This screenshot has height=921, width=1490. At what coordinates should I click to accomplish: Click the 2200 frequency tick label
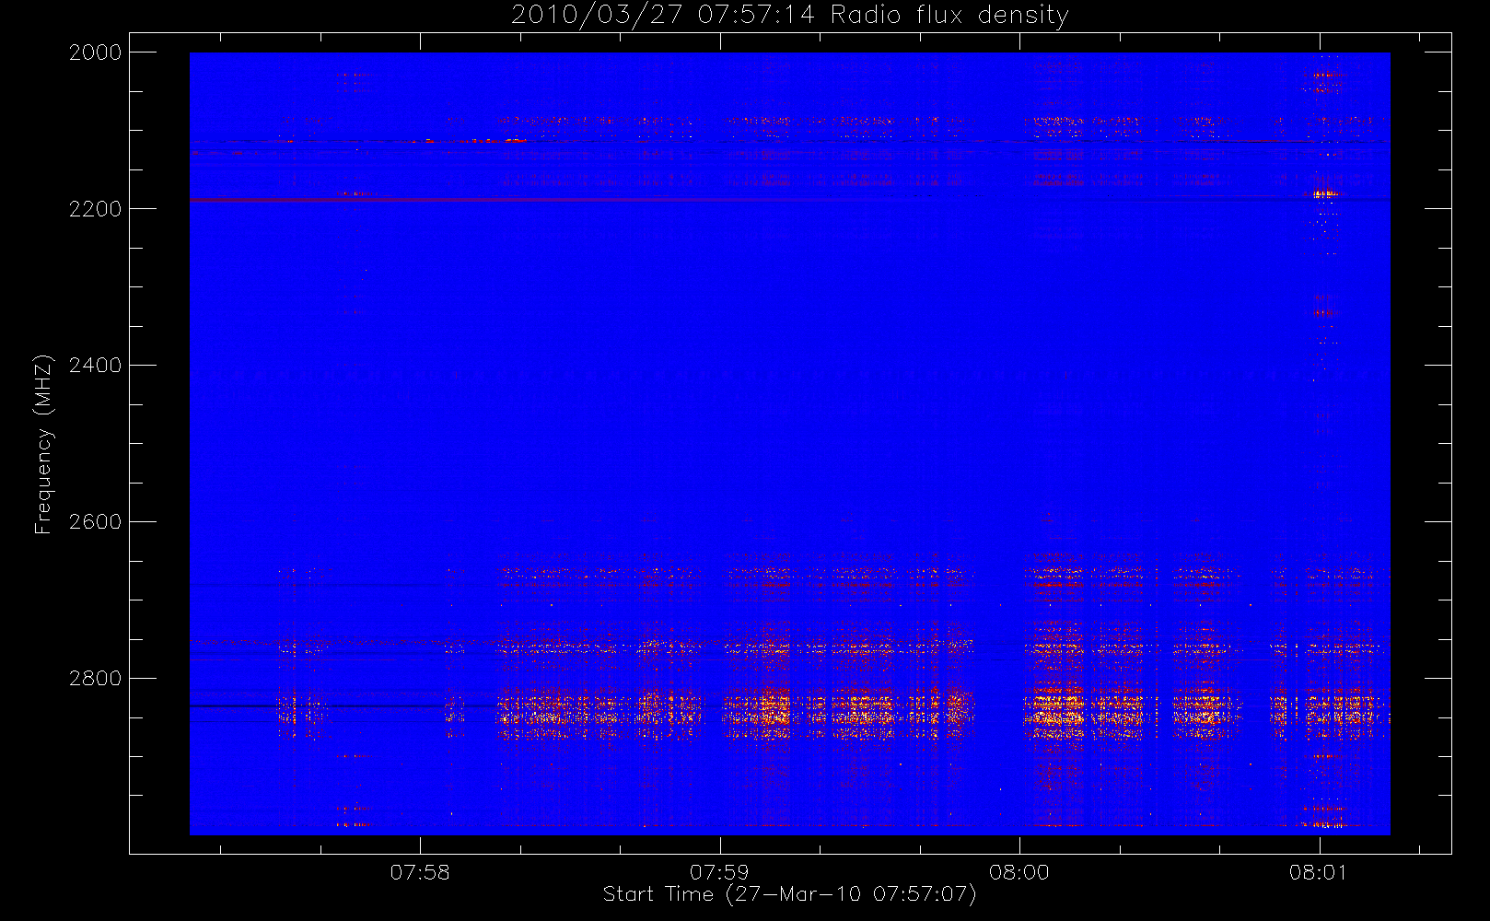point(96,209)
